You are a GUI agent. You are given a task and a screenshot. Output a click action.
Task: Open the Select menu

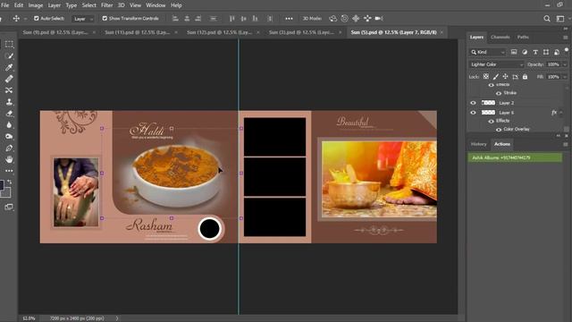pos(89,5)
